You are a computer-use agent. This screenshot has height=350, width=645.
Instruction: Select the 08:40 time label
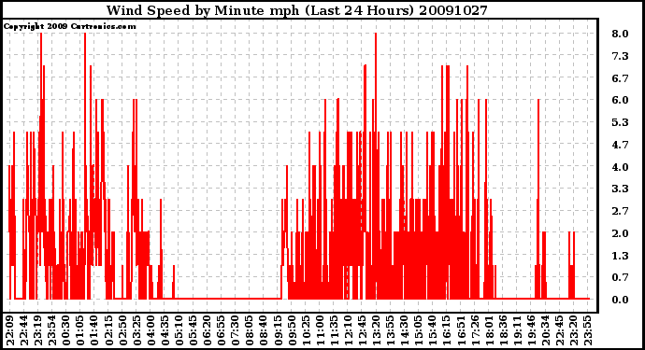(x=264, y=330)
